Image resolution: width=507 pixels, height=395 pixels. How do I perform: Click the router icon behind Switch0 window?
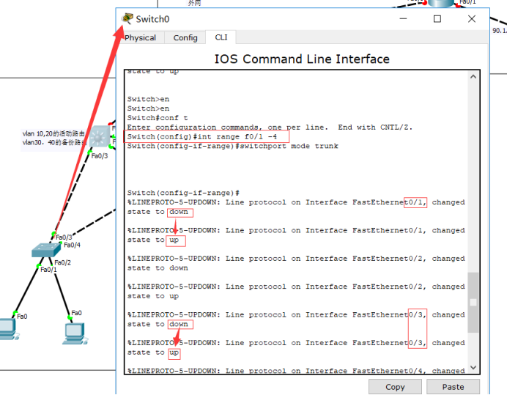441,3
